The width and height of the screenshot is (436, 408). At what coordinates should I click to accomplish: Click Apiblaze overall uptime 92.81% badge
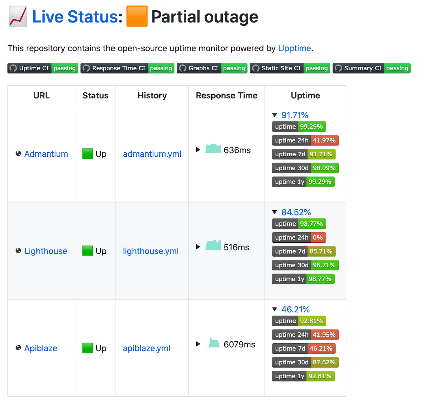299,321
